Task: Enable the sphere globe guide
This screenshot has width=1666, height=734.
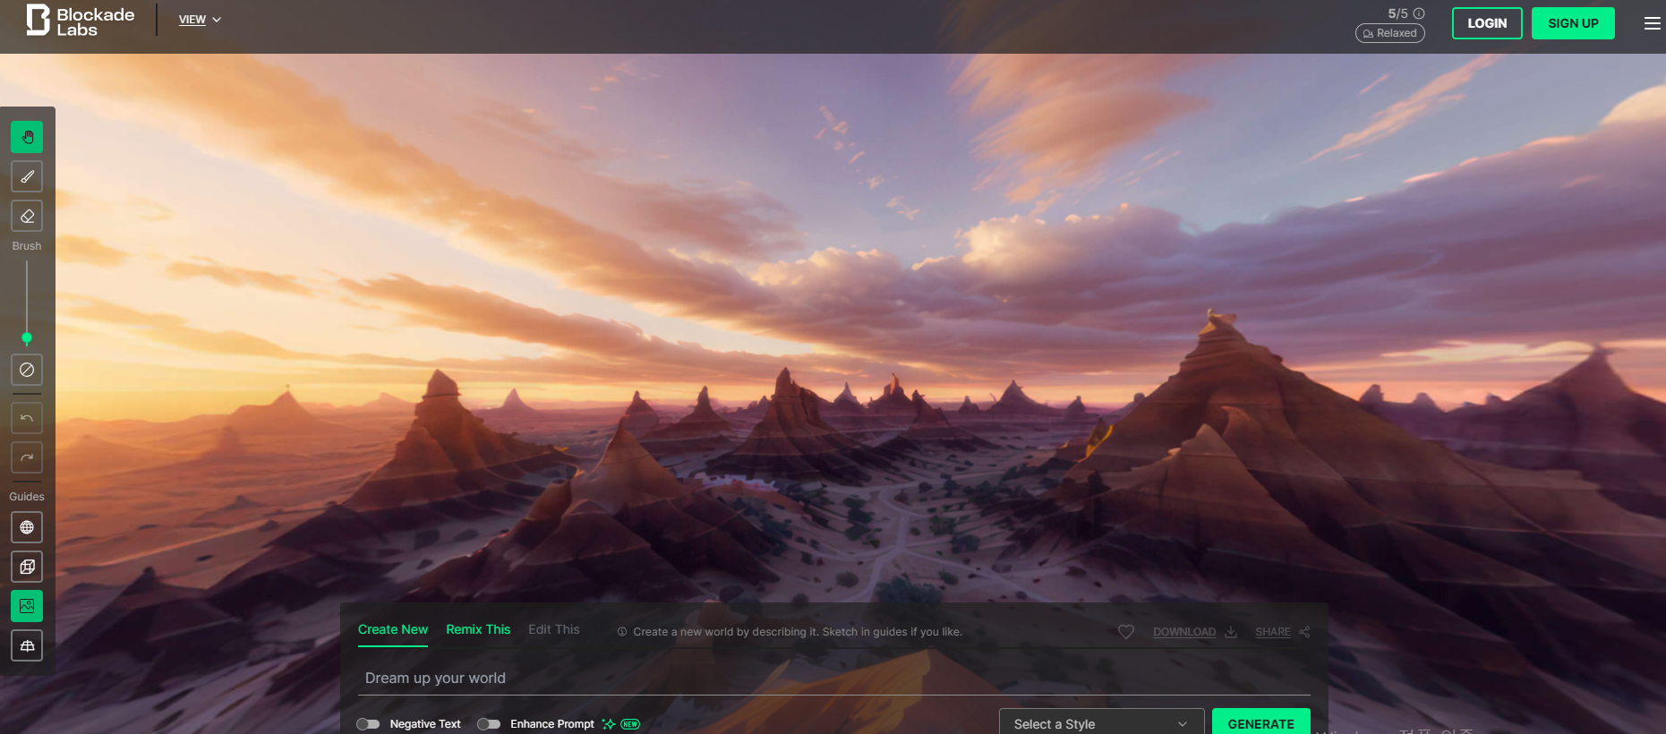Action: [x=27, y=527]
